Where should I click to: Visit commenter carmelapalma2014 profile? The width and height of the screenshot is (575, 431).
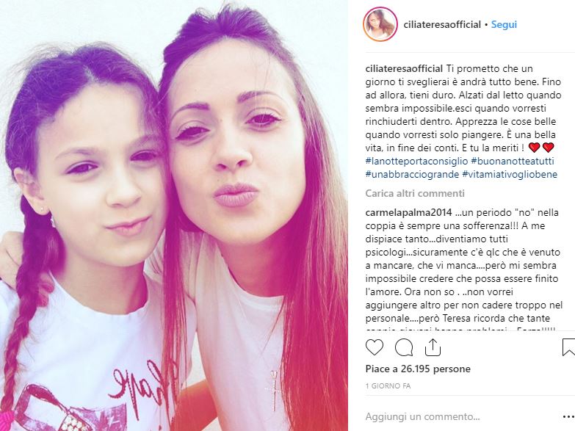point(409,213)
